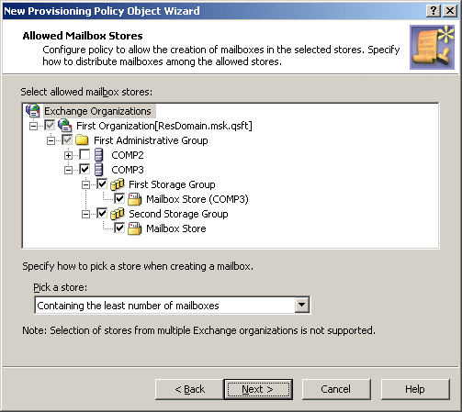Collapse the First Storage Group node
Image resolution: width=462 pixels, height=412 pixels.
[x=85, y=184]
